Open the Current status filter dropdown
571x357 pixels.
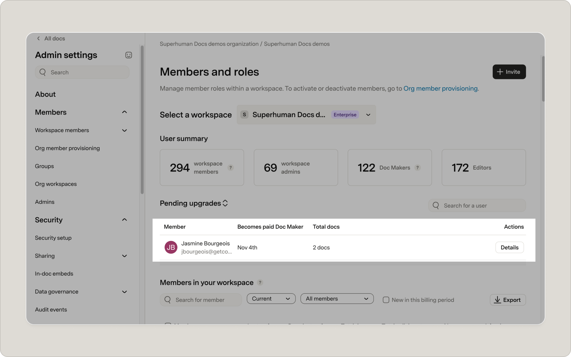[271, 299]
